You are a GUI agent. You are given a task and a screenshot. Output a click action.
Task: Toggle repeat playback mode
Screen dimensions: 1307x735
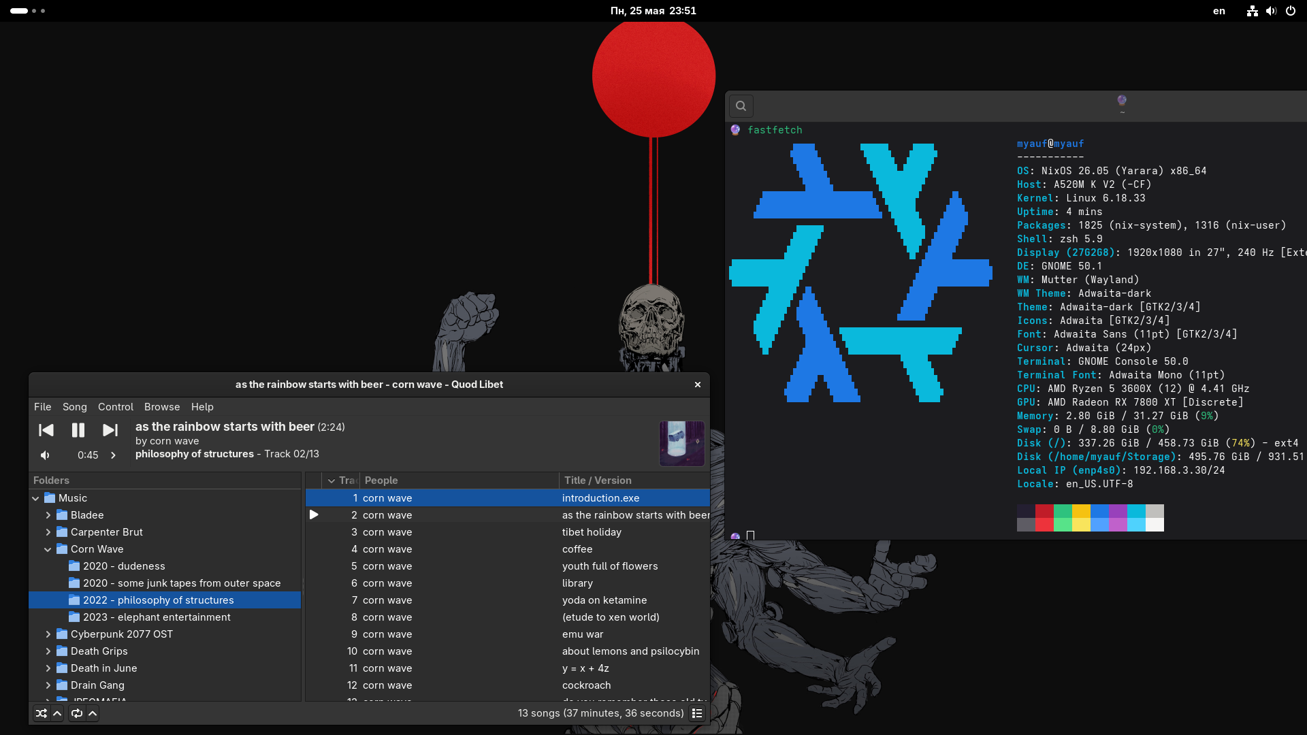click(77, 713)
